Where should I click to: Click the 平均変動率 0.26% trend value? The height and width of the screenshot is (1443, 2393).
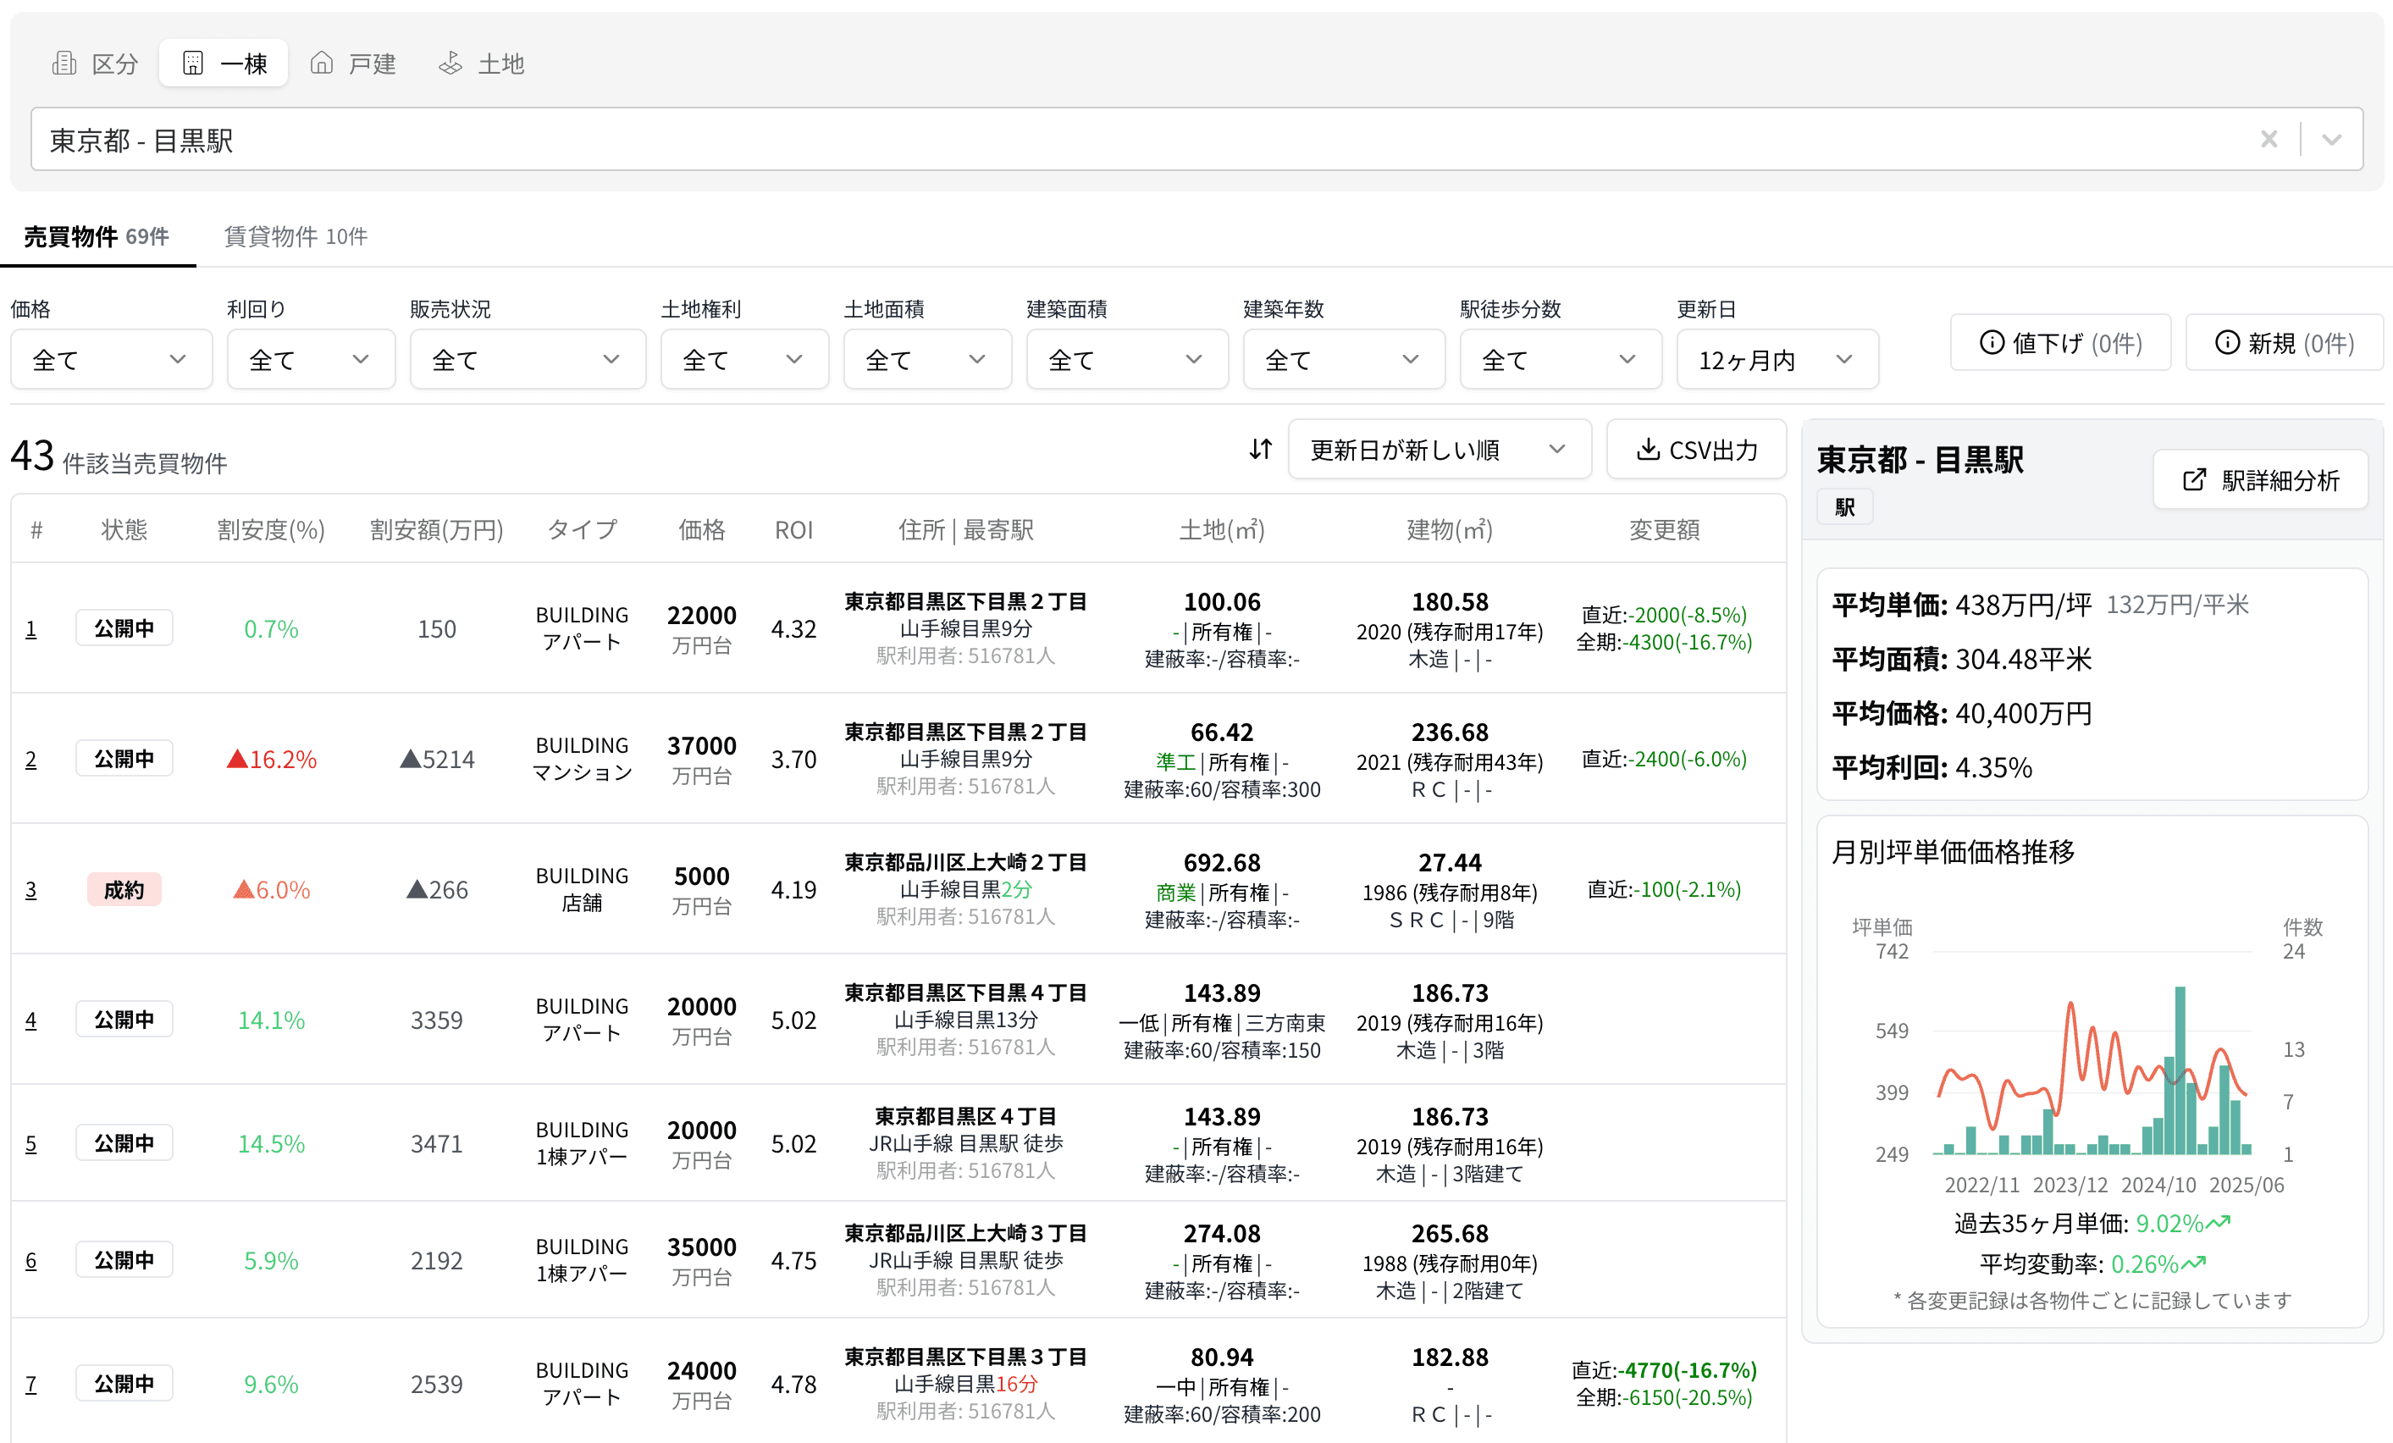tap(2092, 1264)
